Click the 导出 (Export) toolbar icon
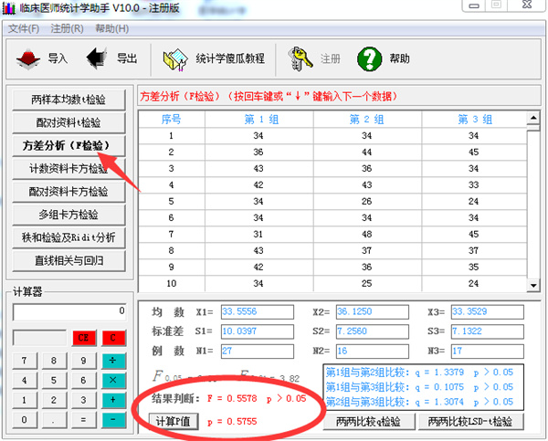This screenshot has height=441, width=548. [97, 59]
